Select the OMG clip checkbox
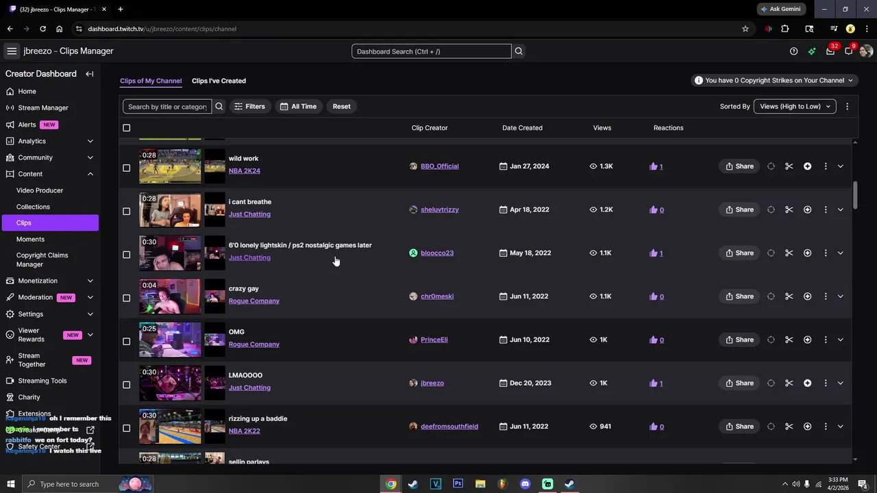 click(126, 341)
